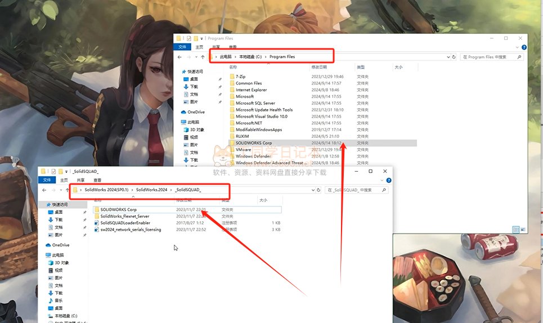Click back arrow in _SolidSQUAD_ window
Image resolution: width=543 pixels, height=323 pixels.
click(44, 190)
